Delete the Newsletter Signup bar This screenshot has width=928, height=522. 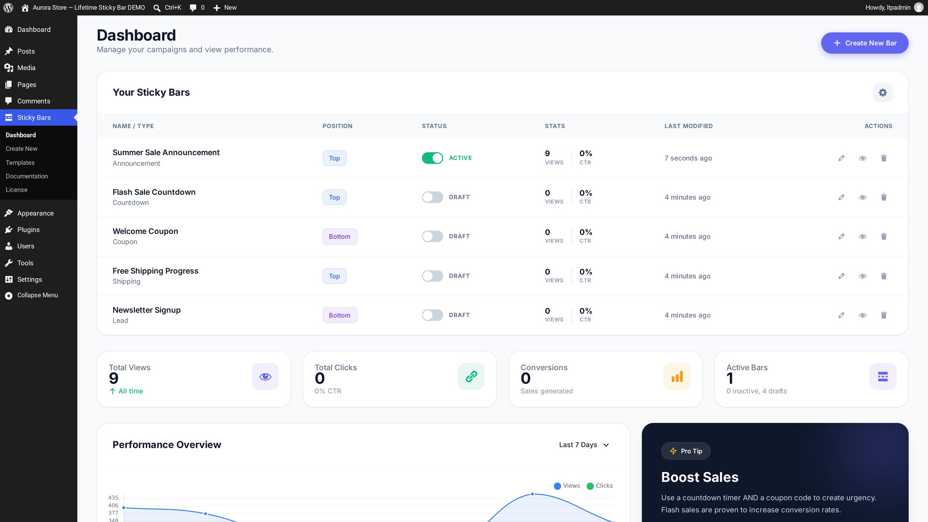[884, 315]
